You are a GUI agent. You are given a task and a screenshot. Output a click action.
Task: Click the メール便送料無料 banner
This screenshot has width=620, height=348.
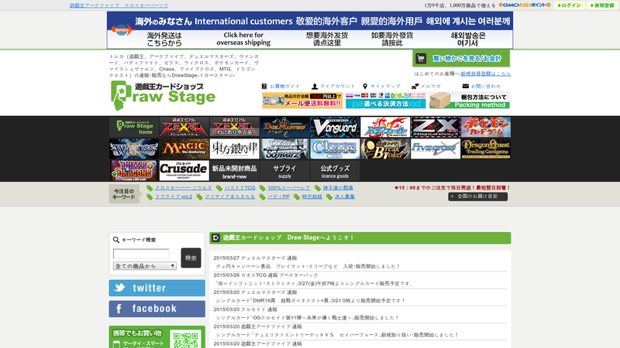point(302,101)
